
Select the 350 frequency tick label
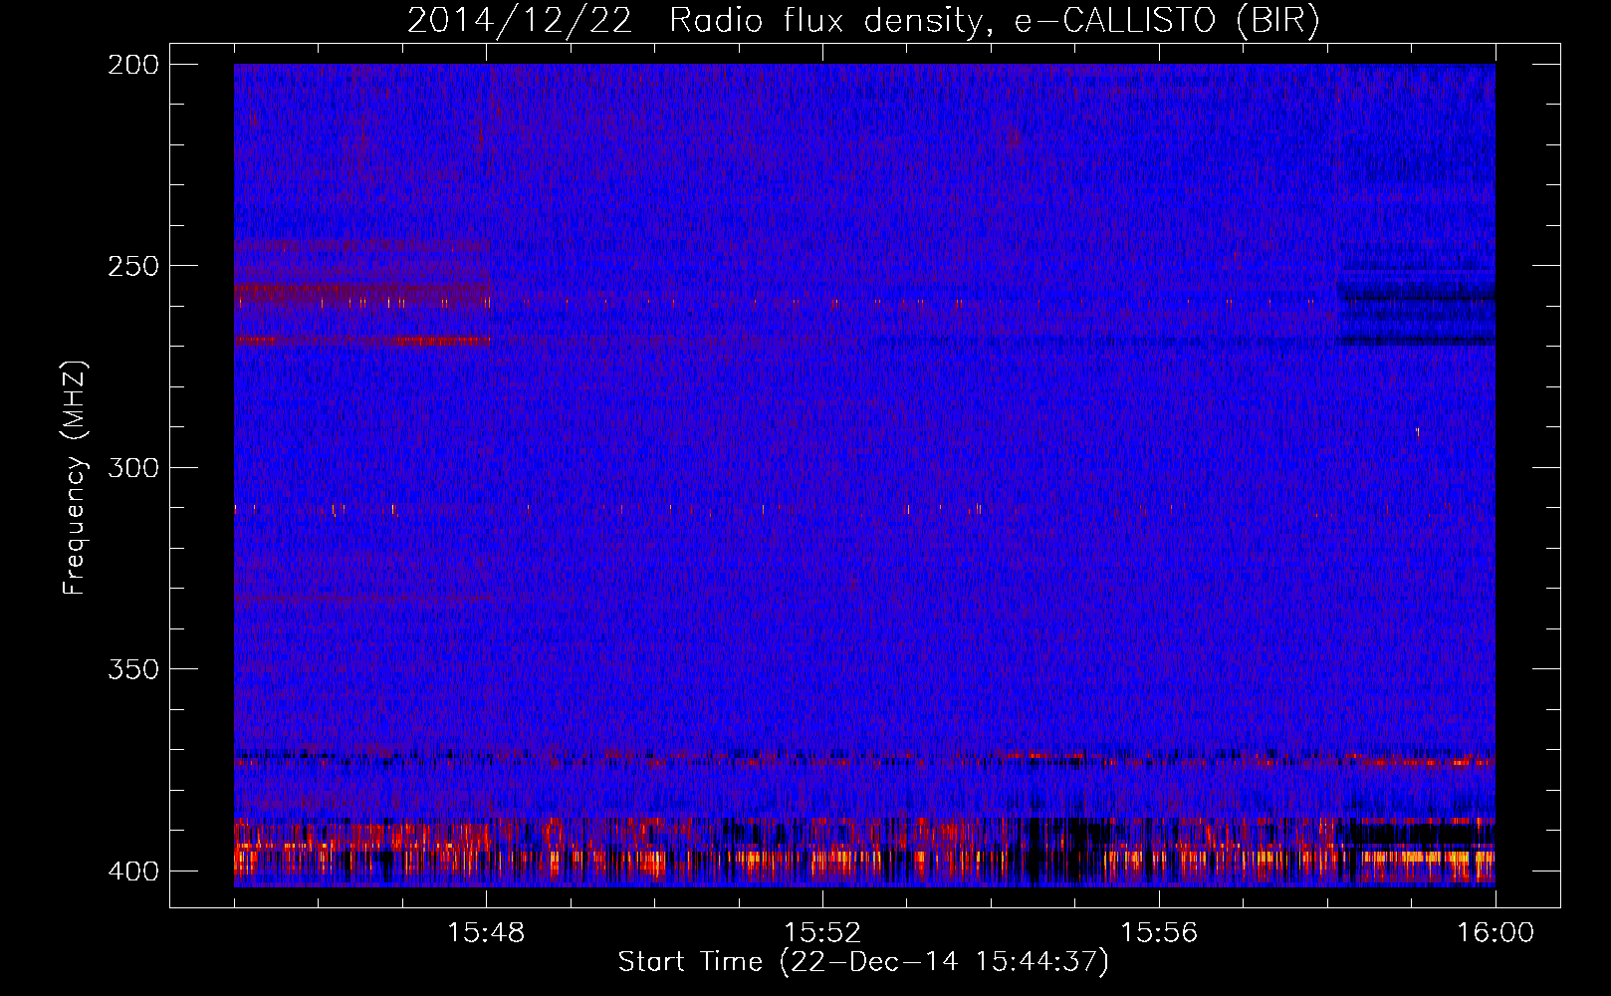pos(132,668)
